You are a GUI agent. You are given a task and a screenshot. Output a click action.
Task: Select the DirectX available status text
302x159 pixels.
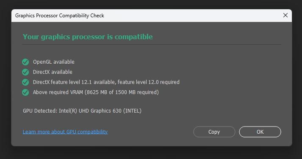pyautogui.click(x=53, y=72)
